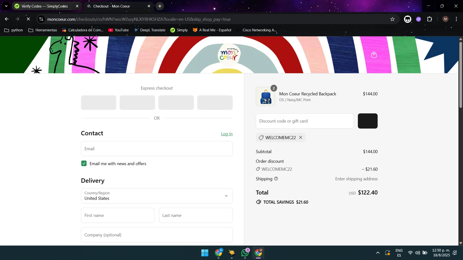Open a new browser tab
463x260 pixels.
pyautogui.click(x=160, y=6)
